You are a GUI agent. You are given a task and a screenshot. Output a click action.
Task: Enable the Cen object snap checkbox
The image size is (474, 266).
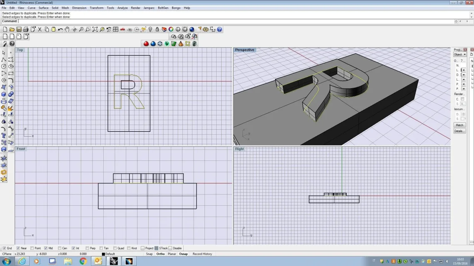60,248
